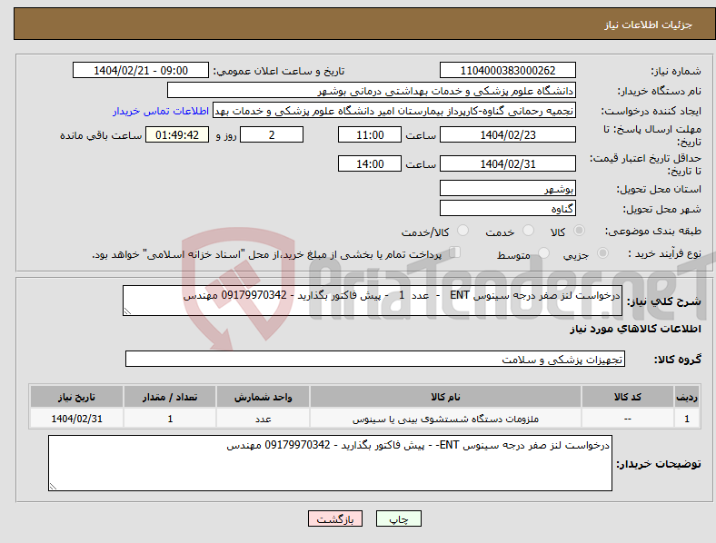Viewport: 716px width, 543px height.
Task: Click the delivery province field بوشهر
Action: click(x=507, y=188)
